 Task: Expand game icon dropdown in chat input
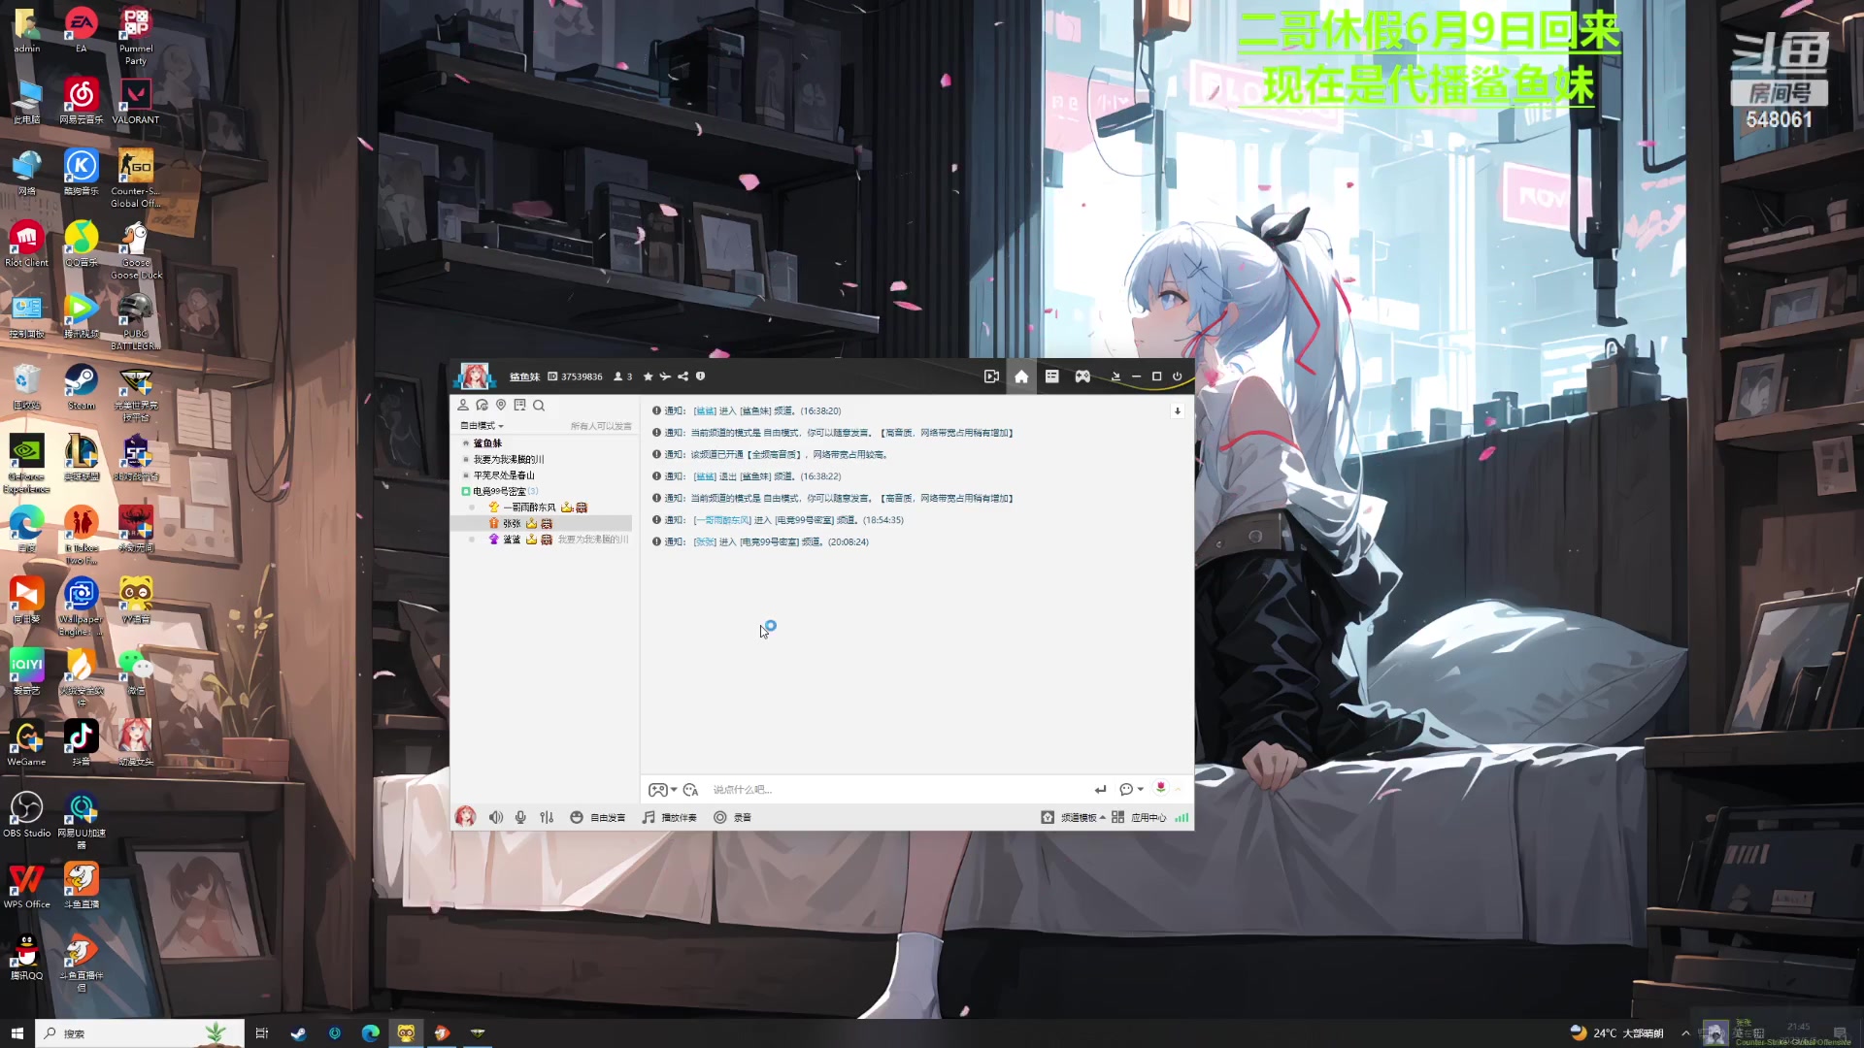point(674,790)
